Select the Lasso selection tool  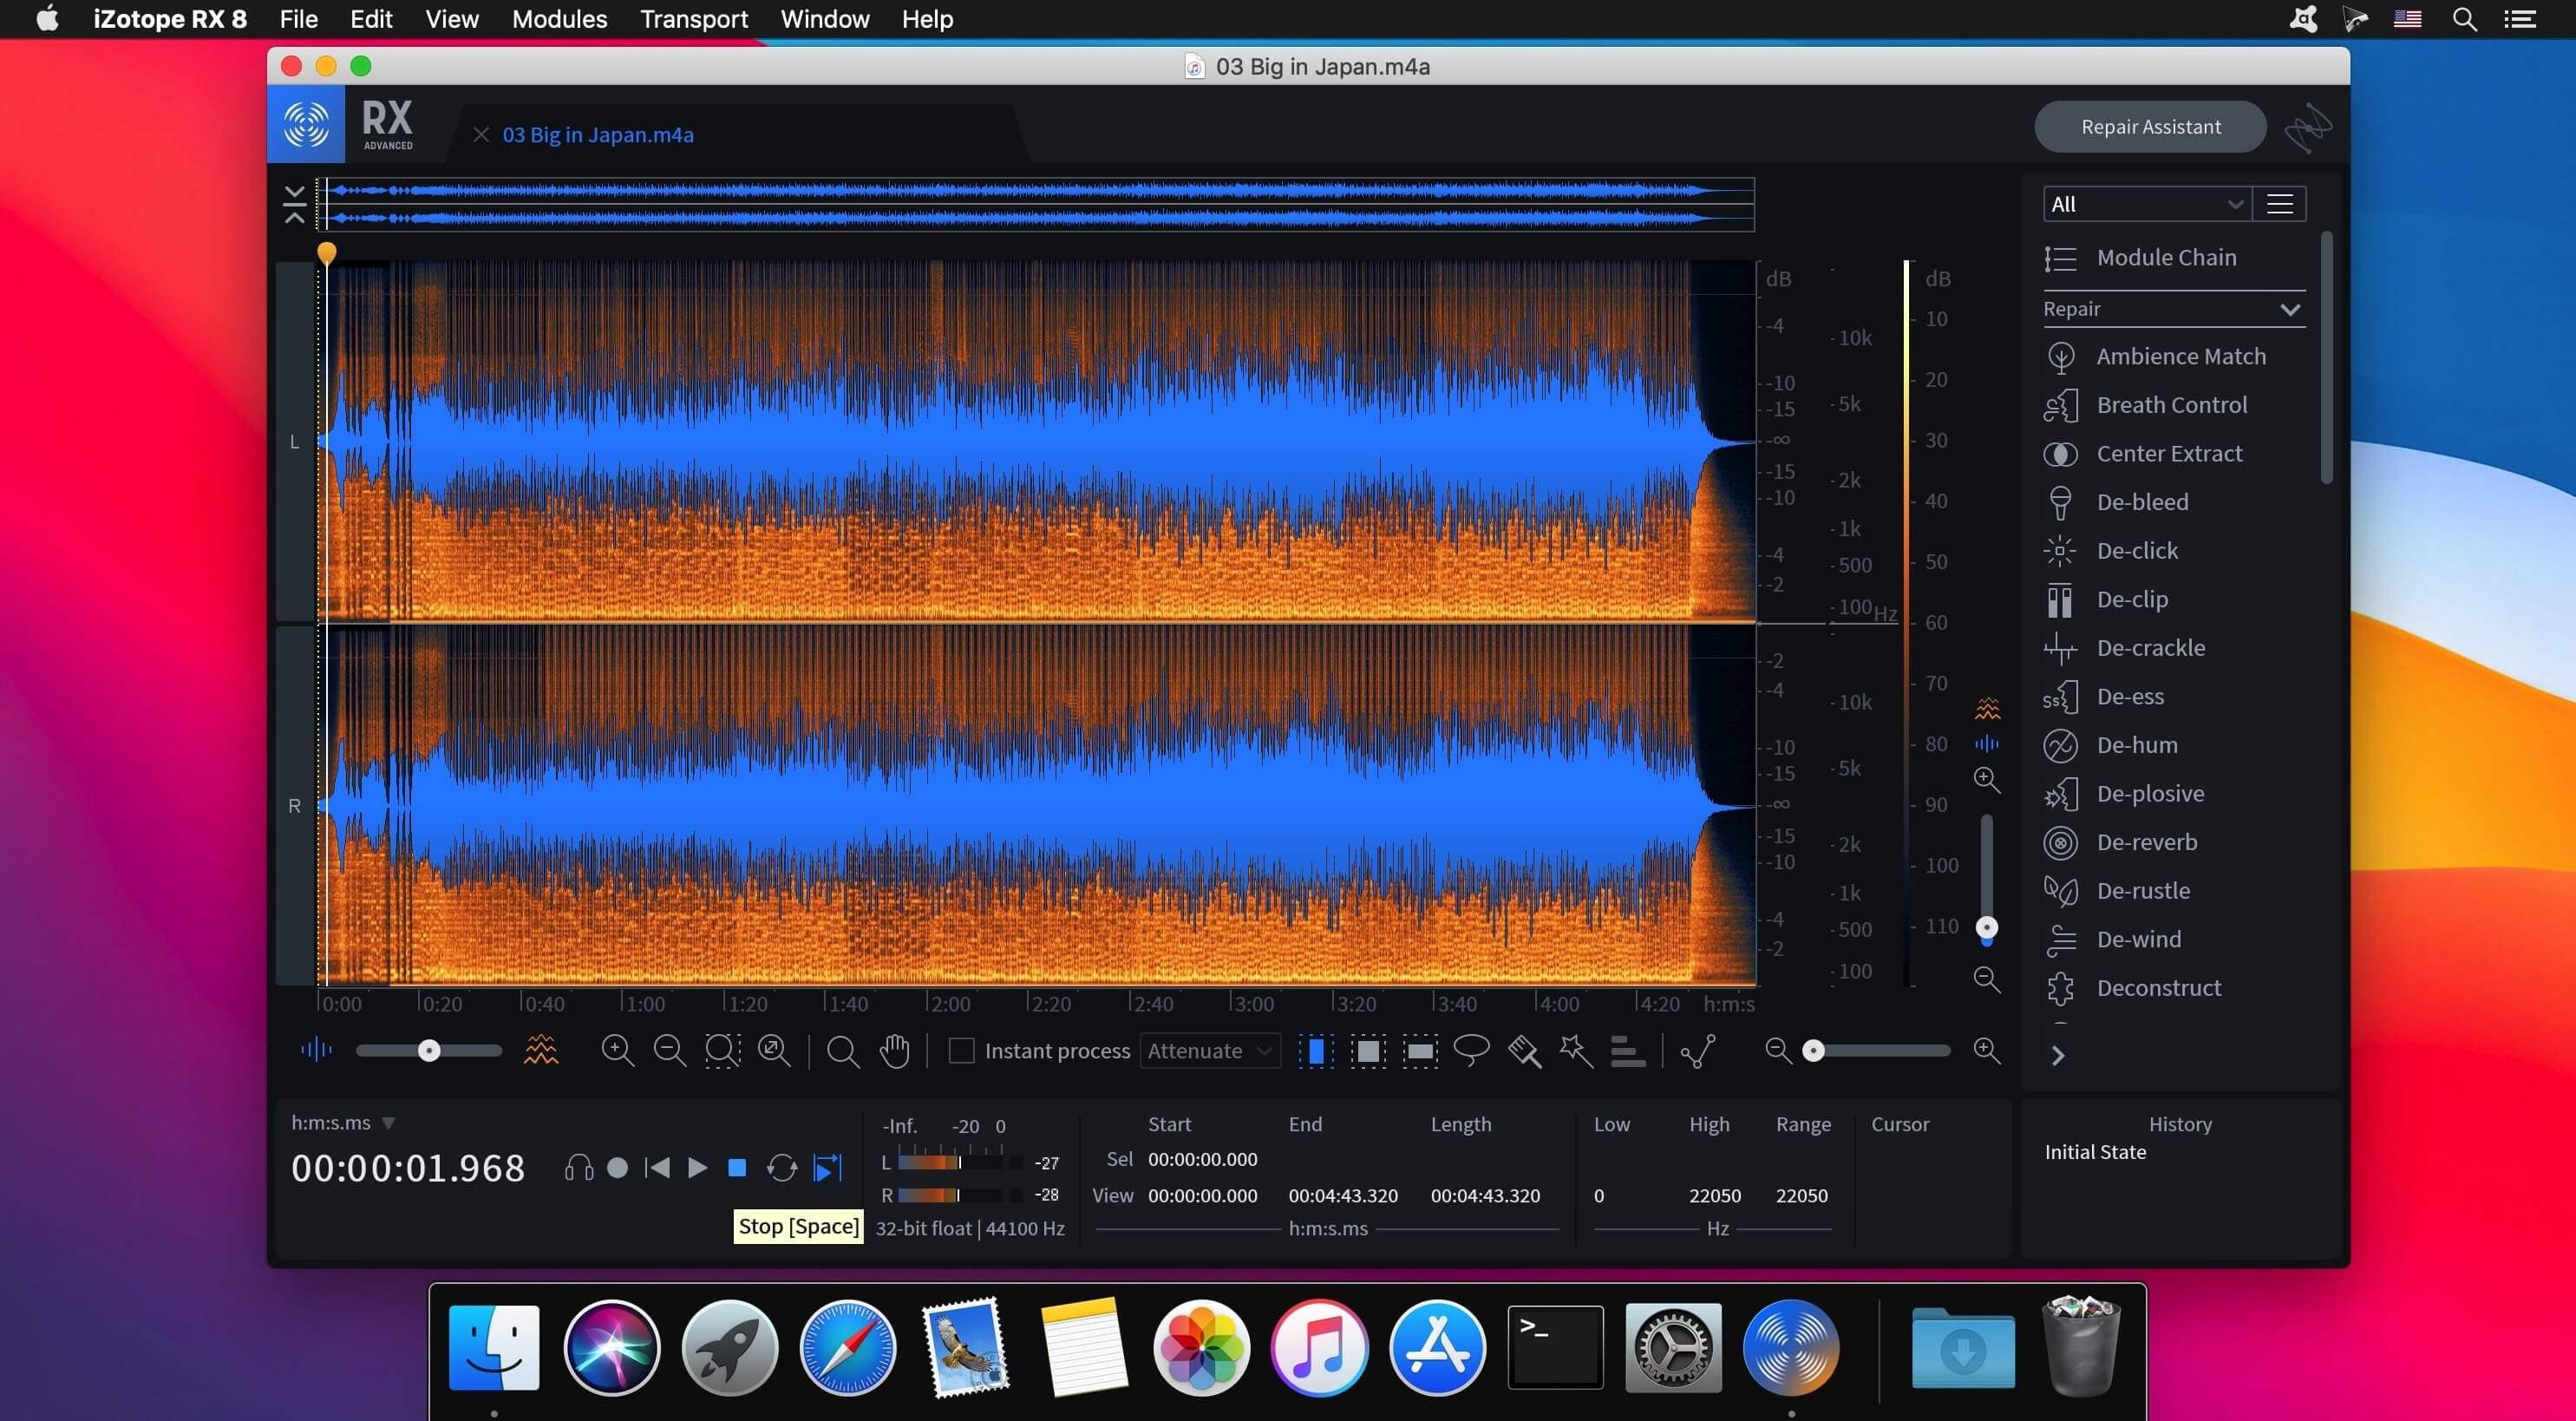[x=1471, y=1050]
